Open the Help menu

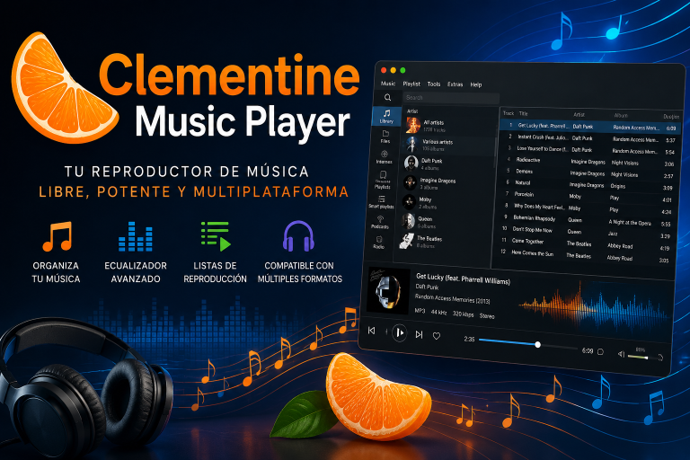(x=475, y=85)
